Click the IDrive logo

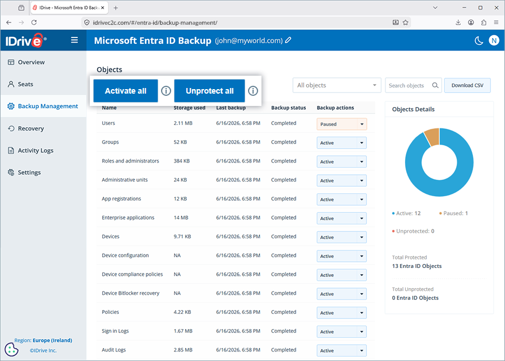pyautogui.click(x=26, y=40)
